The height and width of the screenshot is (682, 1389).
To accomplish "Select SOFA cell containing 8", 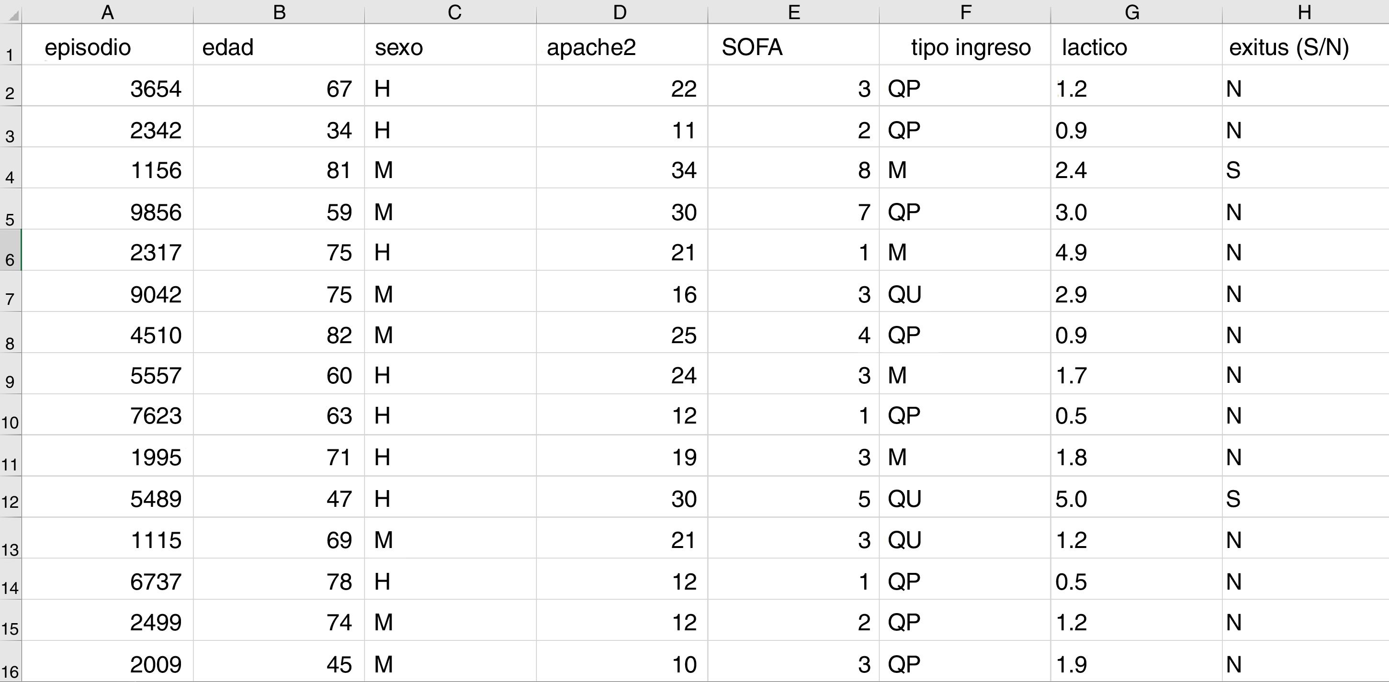I will pyautogui.click(x=793, y=170).
